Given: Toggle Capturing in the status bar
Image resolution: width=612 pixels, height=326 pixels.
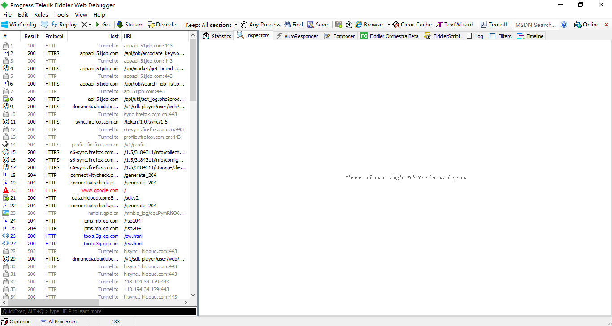Looking at the screenshot, I should (x=16, y=322).
